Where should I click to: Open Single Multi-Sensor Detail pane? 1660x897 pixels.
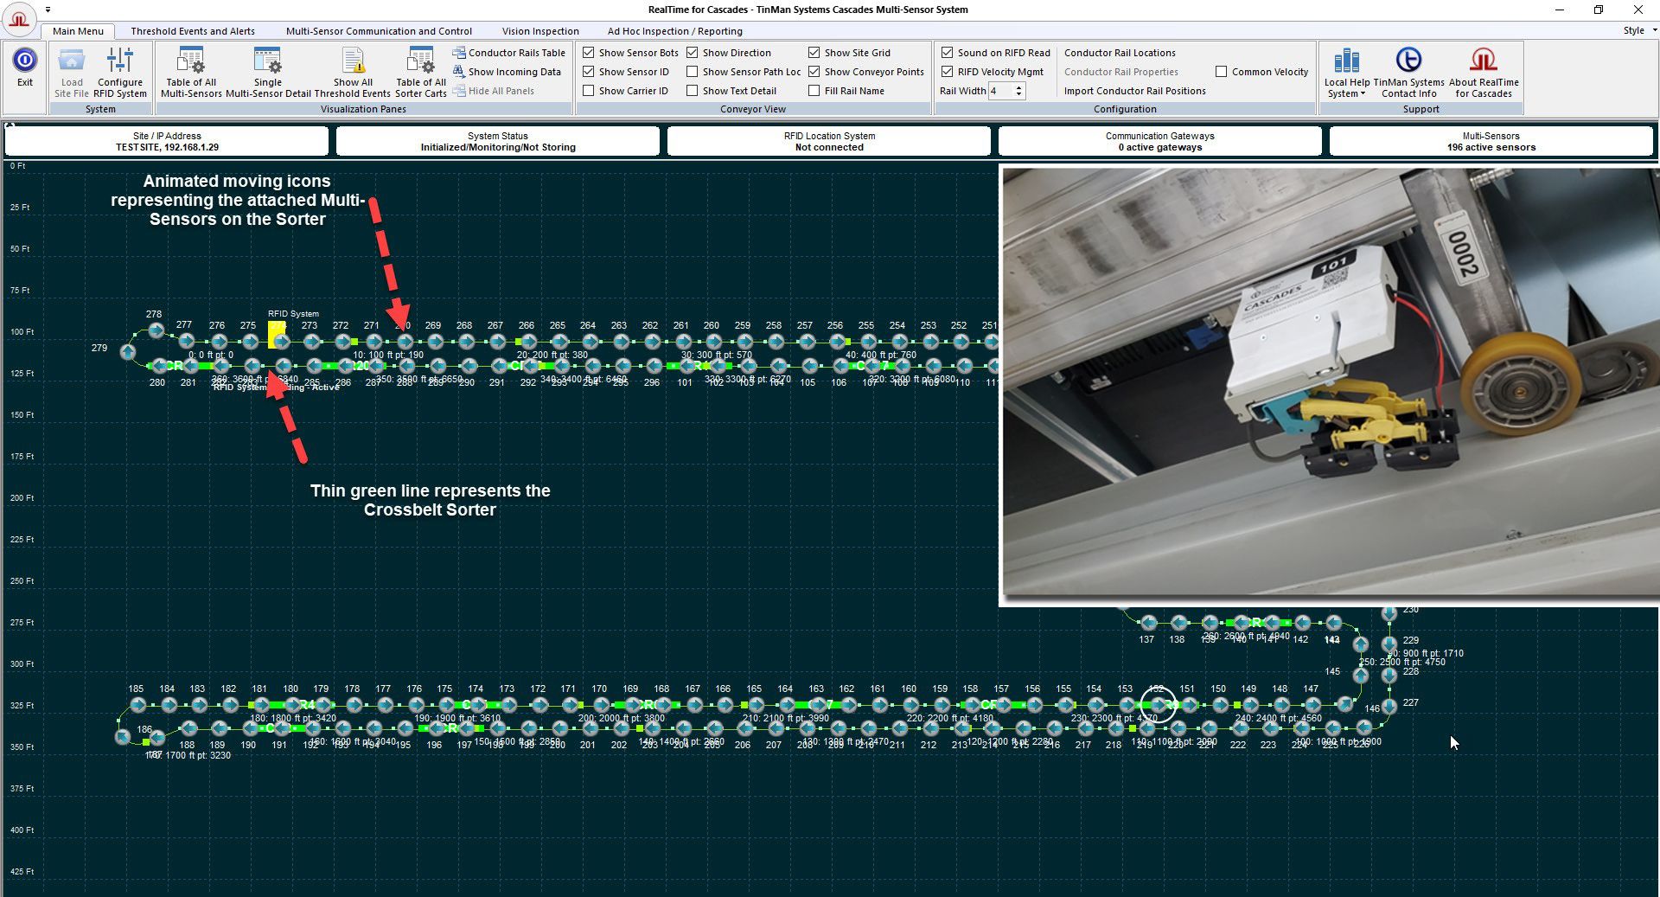(268, 72)
